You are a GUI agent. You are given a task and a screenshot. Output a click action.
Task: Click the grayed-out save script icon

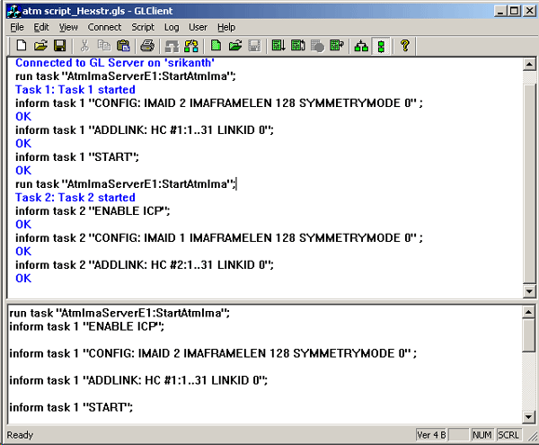(x=254, y=46)
